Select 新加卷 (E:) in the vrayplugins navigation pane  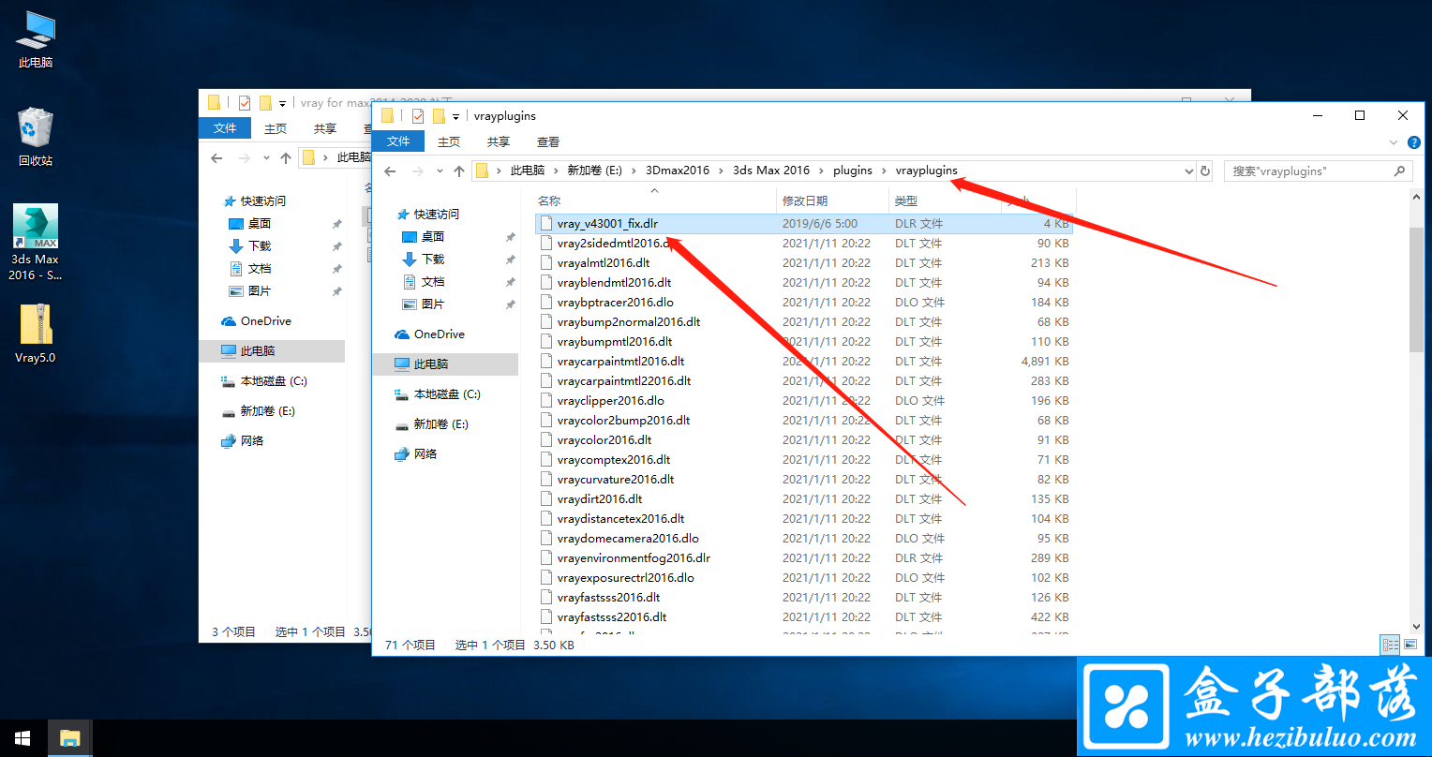pyautogui.click(x=440, y=423)
